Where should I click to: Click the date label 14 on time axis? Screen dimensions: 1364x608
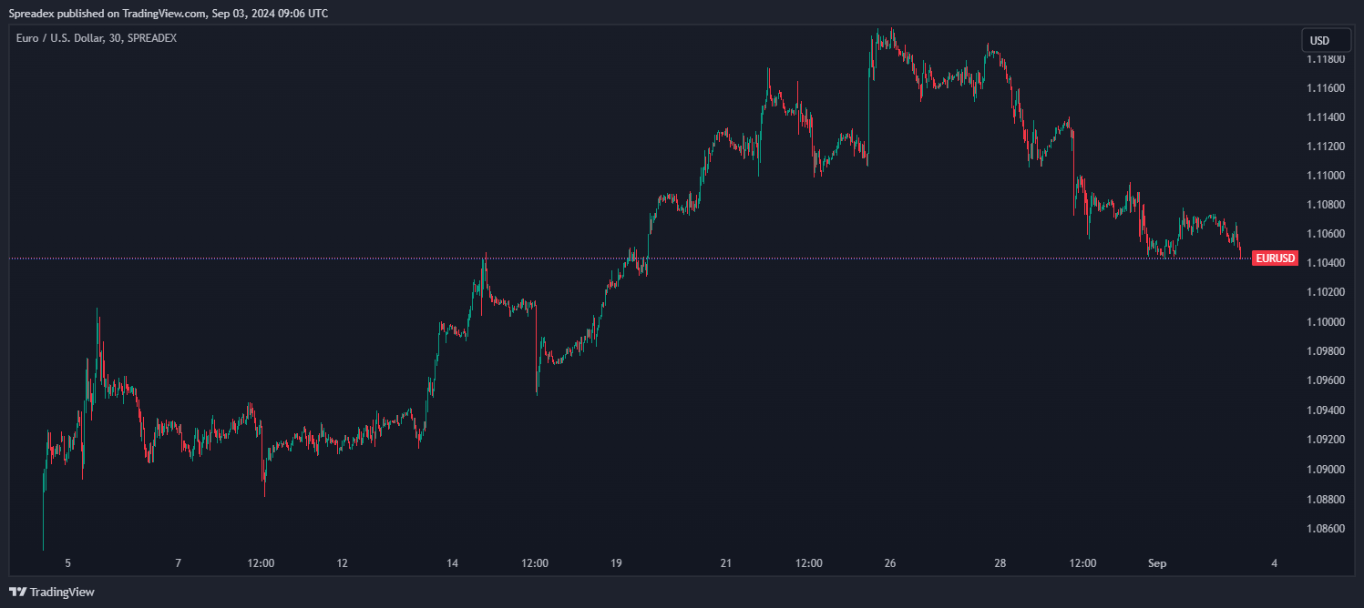click(x=452, y=563)
